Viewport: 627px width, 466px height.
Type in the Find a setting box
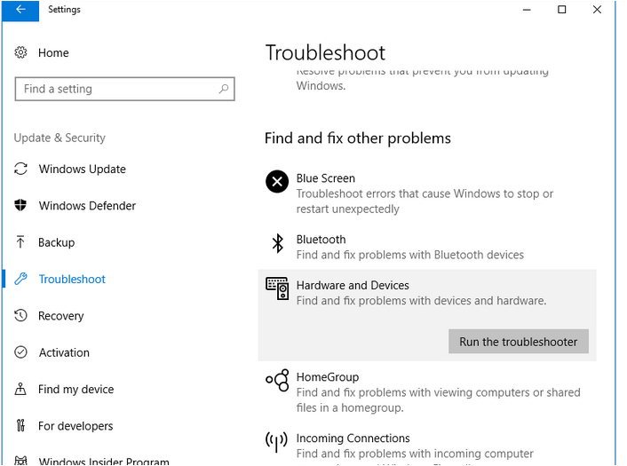click(115, 89)
